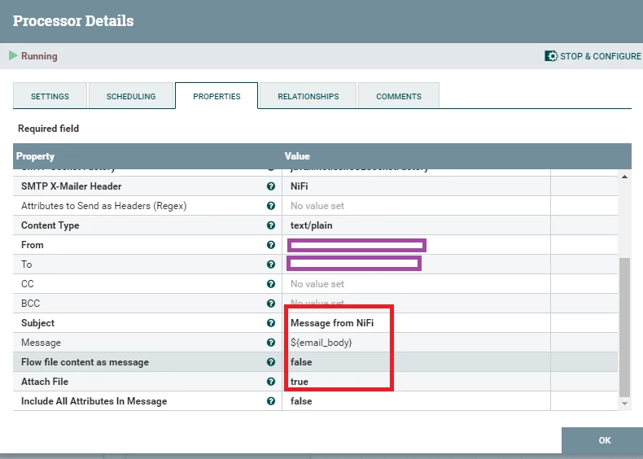Open help icon for Attach File

point(271,382)
